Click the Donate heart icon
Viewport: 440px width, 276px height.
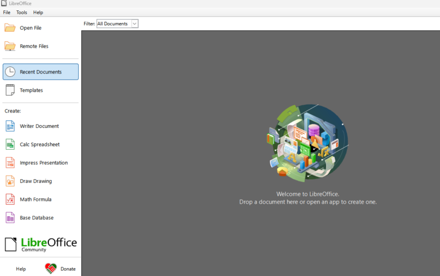coord(51,268)
